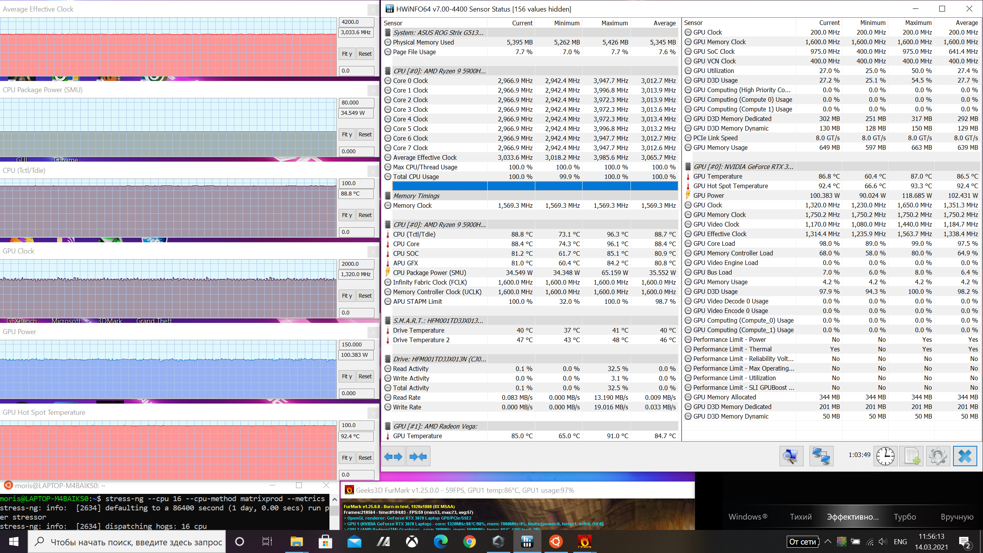Viewport: 983px width, 553px height.
Task: Switch to Ubuntu terminal taskbar icon
Action: [x=556, y=542]
